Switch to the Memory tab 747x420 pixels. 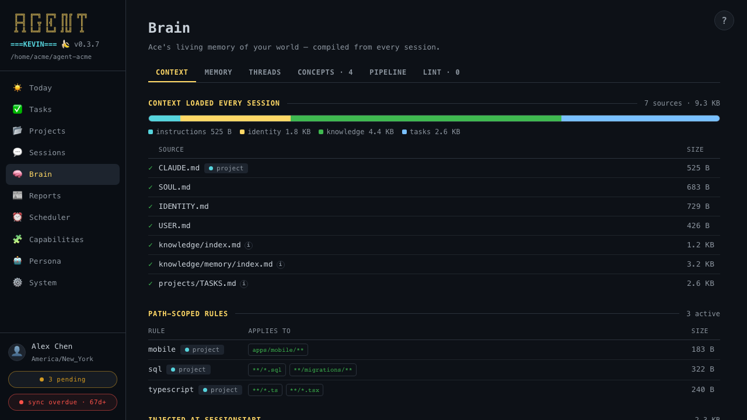218,72
